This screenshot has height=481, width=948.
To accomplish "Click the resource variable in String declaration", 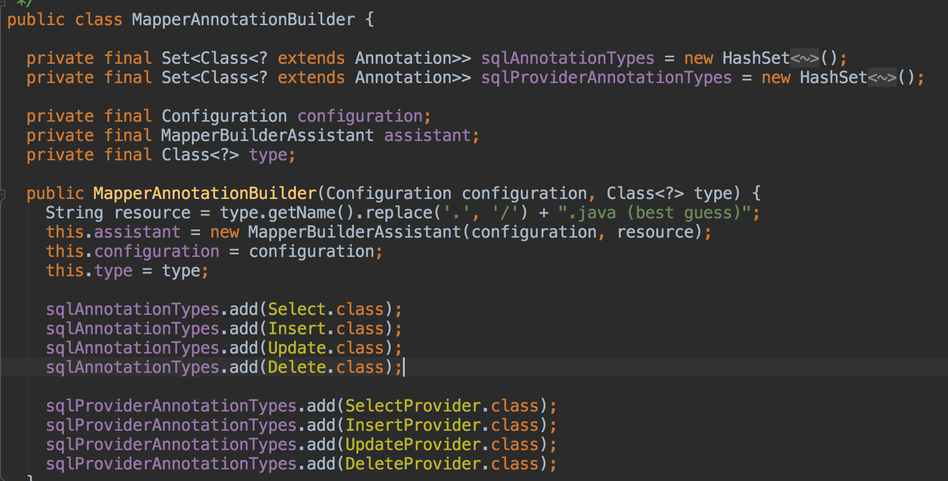I will (x=152, y=213).
